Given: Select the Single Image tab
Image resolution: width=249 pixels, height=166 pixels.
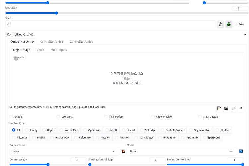Looking at the screenshot, I should click(x=22, y=50).
